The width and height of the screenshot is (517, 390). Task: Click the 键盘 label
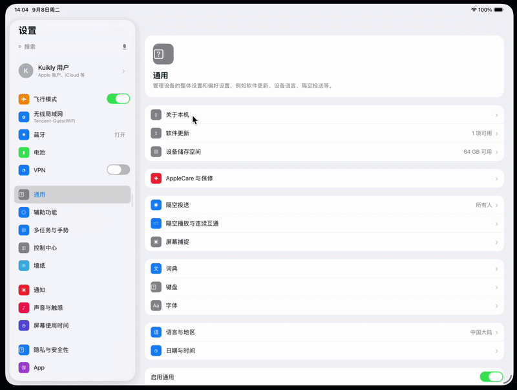(x=171, y=287)
